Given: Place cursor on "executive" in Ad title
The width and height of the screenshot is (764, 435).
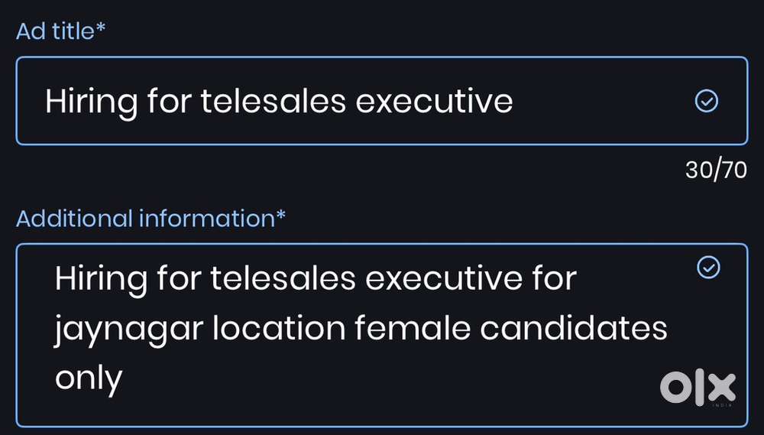Looking at the screenshot, I should [435, 102].
